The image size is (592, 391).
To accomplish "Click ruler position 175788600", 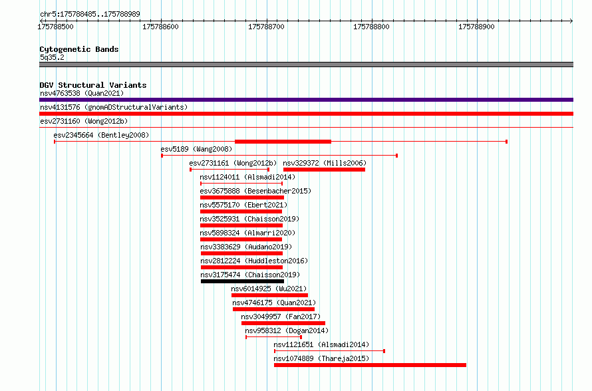I will [160, 27].
